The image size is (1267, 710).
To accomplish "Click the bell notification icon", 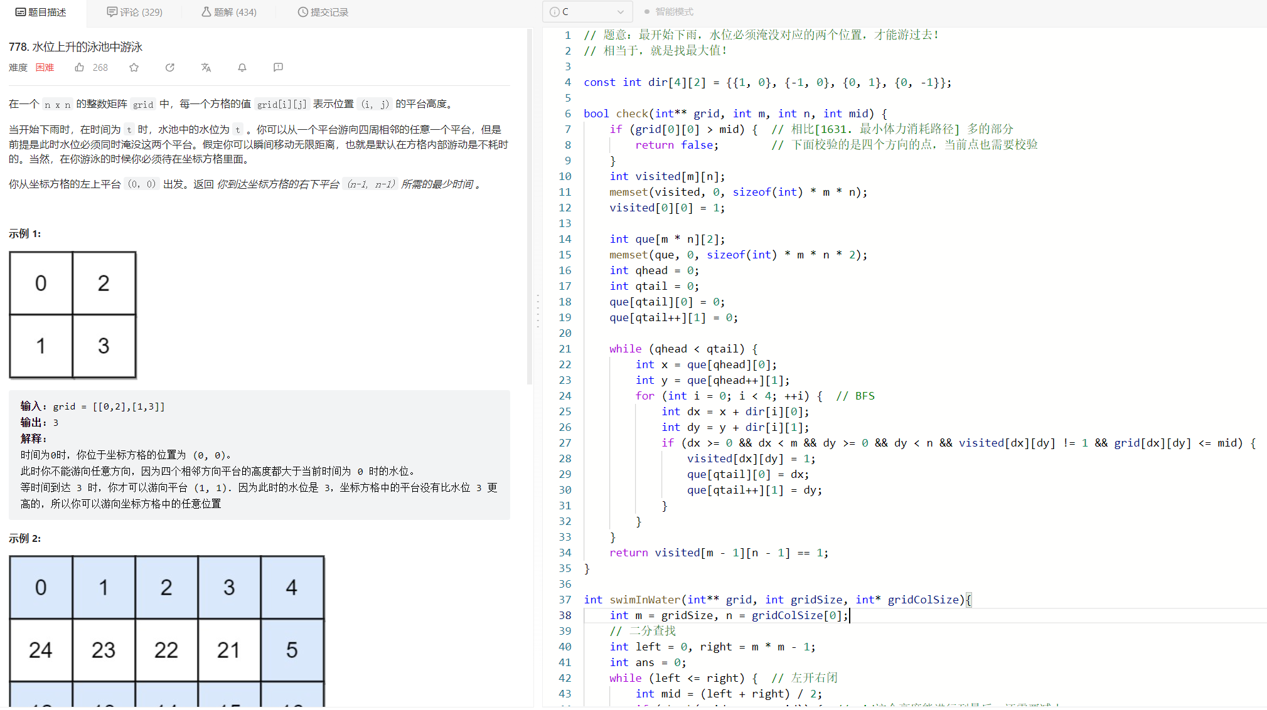I will 242,67.
